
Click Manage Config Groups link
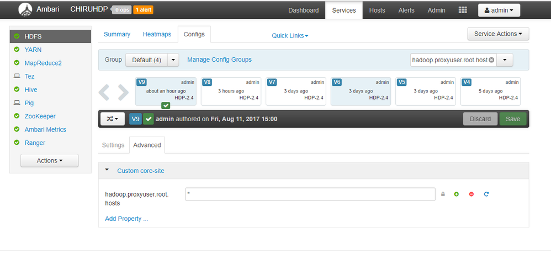[219, 59]
